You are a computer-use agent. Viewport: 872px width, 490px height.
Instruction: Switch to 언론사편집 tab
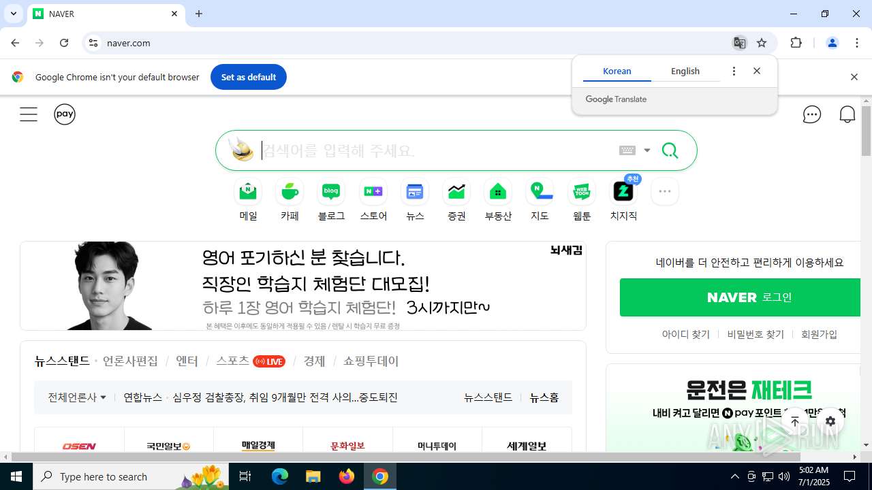[x=130, y=361]
